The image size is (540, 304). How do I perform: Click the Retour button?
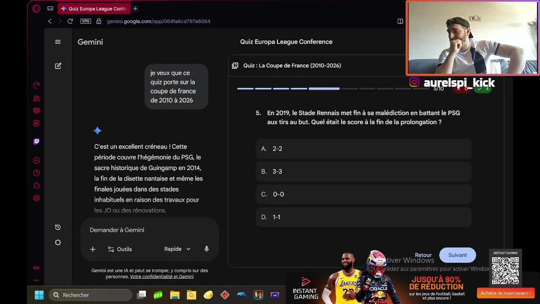point(423,255)
